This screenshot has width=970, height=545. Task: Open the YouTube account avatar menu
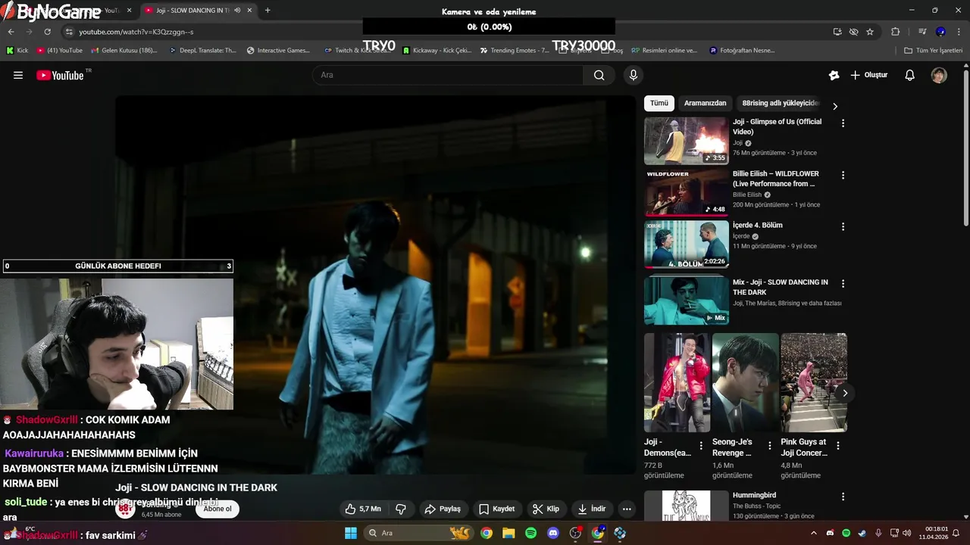(x=939, y=75)
